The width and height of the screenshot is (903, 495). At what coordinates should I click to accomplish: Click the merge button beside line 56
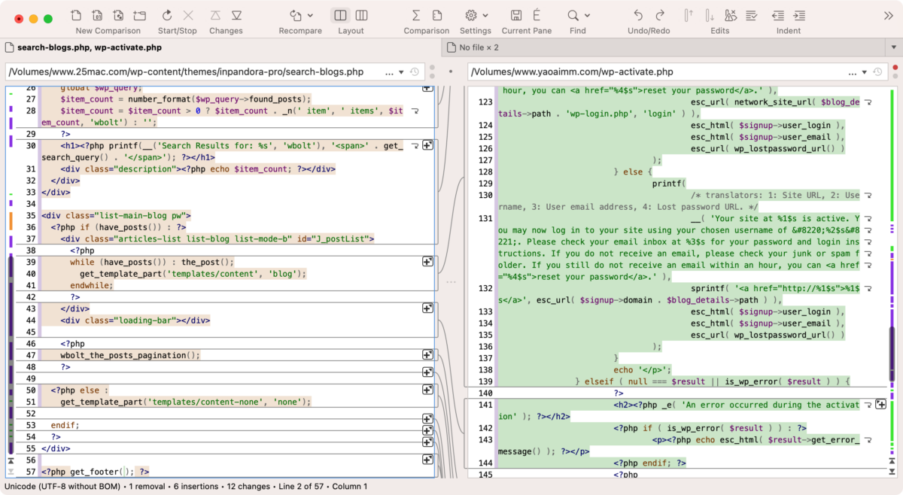427,460
